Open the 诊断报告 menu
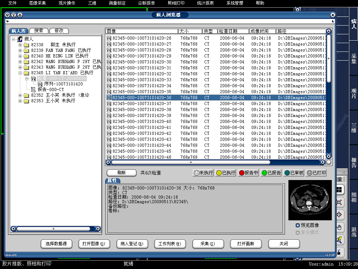 (x=146, y=3)
